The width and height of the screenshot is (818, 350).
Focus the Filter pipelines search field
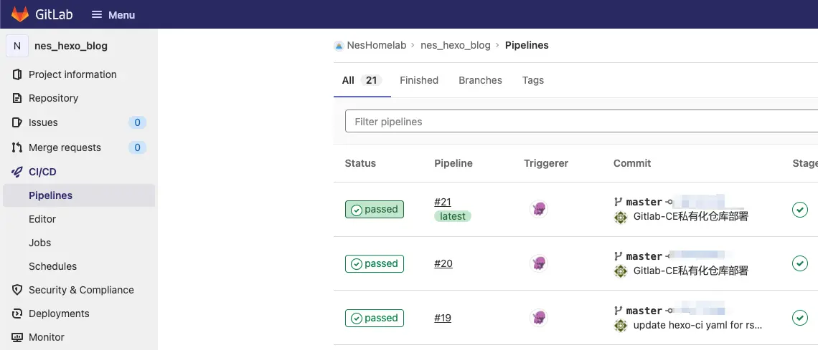pyautogui.click(x=581, y=122)
